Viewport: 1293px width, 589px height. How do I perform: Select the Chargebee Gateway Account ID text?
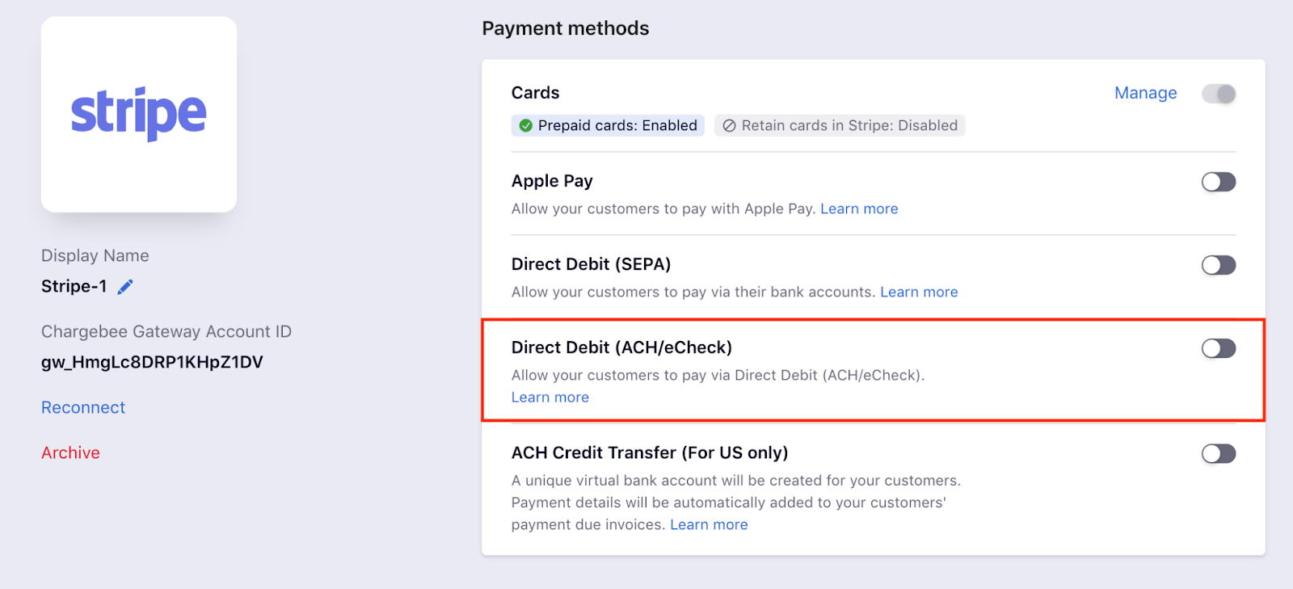click(151, 361)
